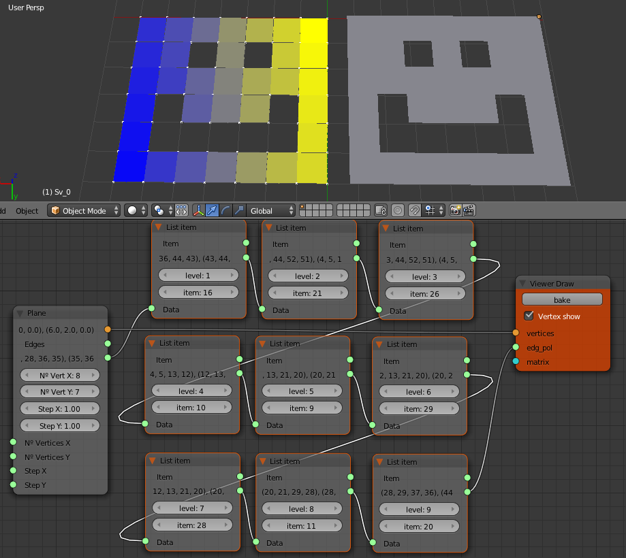
Task: Click the Step Y input socket on Plane
Action: tap(13, 485)
